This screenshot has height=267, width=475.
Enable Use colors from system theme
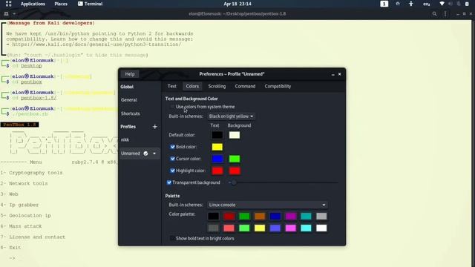click(172, 107)
